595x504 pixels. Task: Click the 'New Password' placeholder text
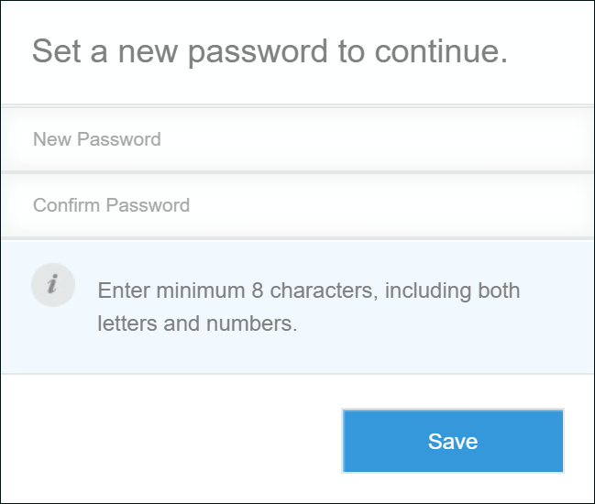pyautogui.click(x=97, y=139)
